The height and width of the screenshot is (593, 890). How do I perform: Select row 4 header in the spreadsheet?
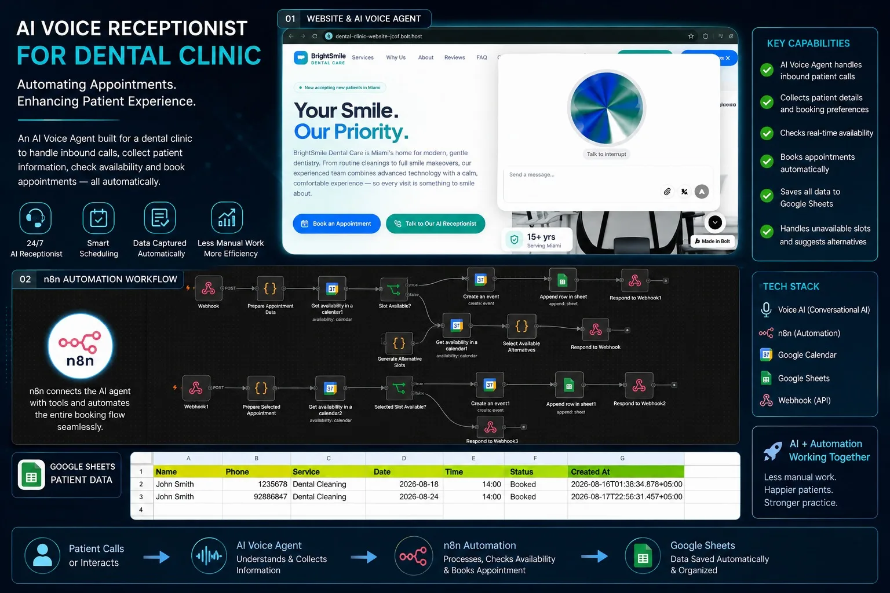[141, 510]
